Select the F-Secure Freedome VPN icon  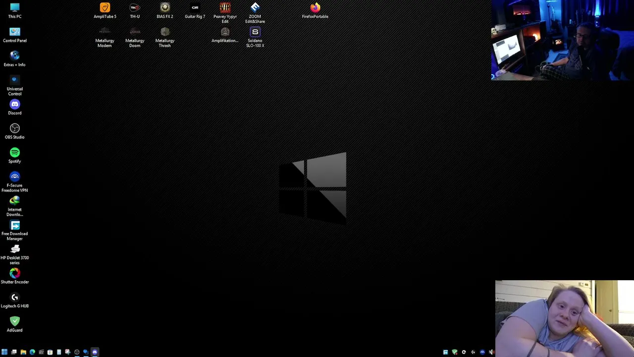click(15, 182)
